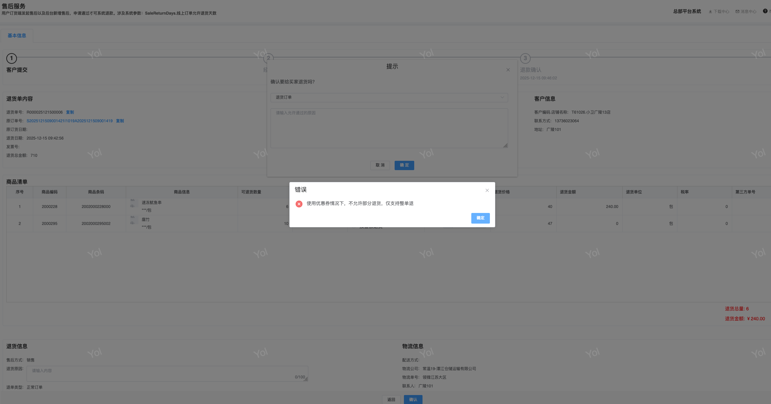Open the 消息中心 envelope icon
The image size is (771, 404).
pos(737,12)
